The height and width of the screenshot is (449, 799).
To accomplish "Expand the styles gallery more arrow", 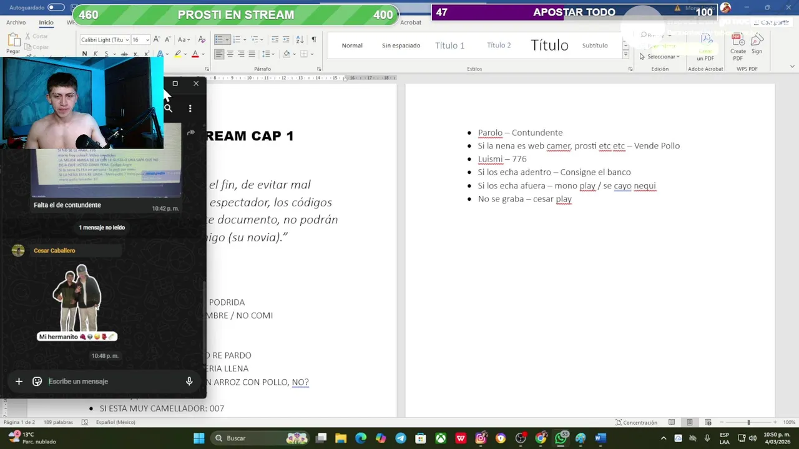I will click(x=626, y=54).
